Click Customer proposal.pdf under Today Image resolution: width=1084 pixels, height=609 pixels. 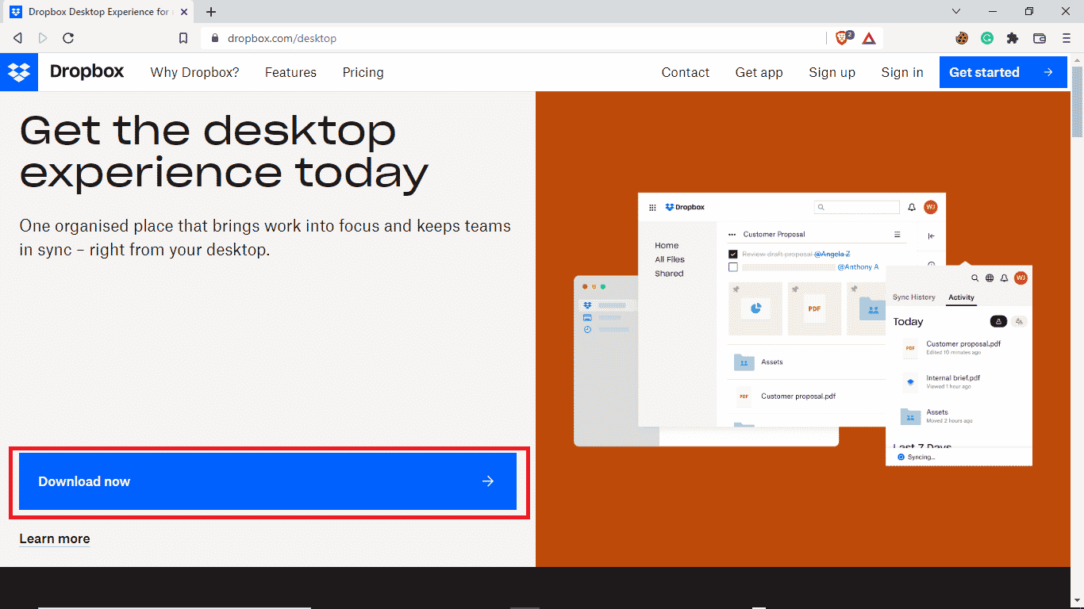963,344
